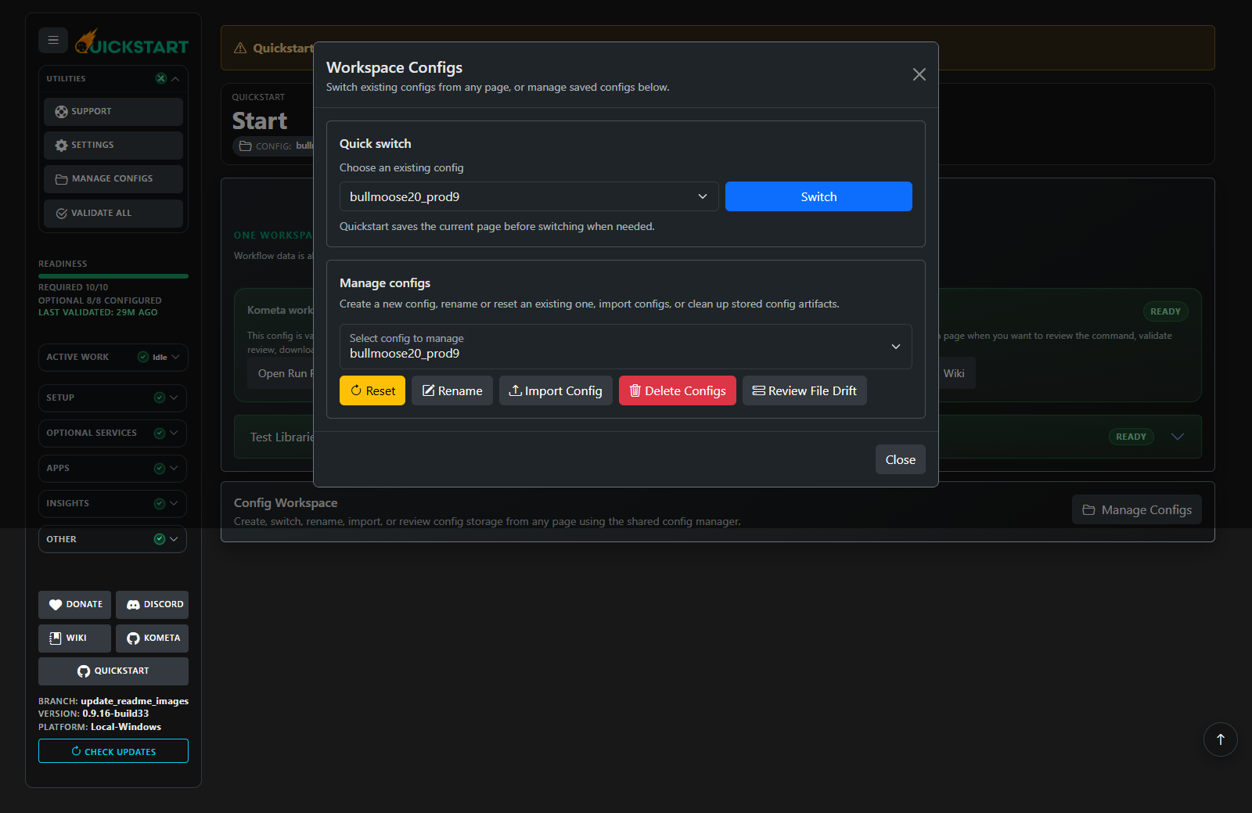Toggle the sidebar hamburger menu icon
The width and height of the screenshot is (1252, 813).
pyautogui.click(x=53, y=40)
